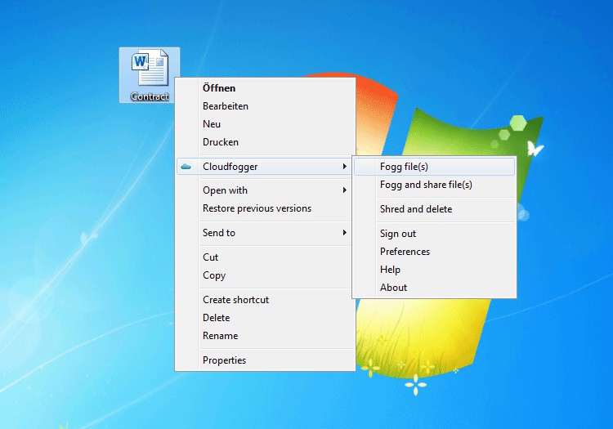Select Shred and delete
Image resolution: width=613 pixels, height=429 pixels.
tap(434, 209)
